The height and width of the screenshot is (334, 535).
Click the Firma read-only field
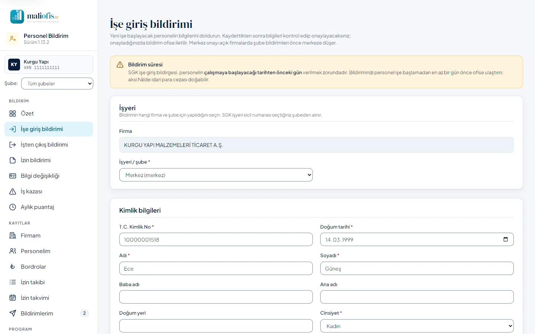pyautogui.click(x=317, y=145)
